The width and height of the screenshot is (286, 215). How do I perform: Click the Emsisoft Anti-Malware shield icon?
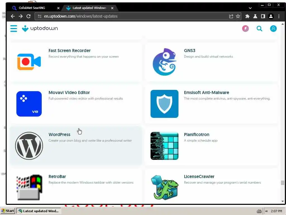pos(165,104)
